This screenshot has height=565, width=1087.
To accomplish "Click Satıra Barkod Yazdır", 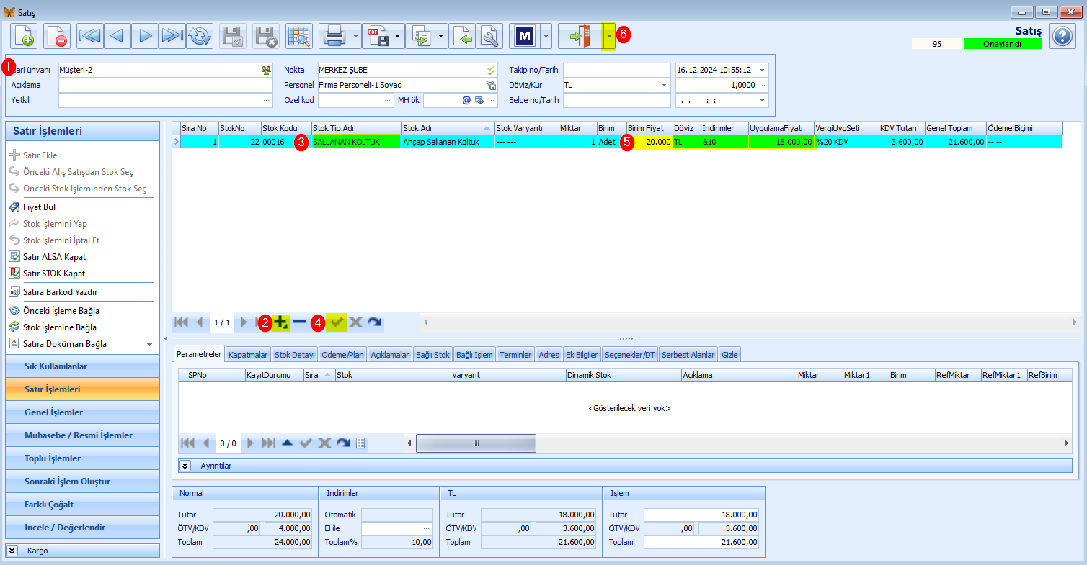I will 60,292.
